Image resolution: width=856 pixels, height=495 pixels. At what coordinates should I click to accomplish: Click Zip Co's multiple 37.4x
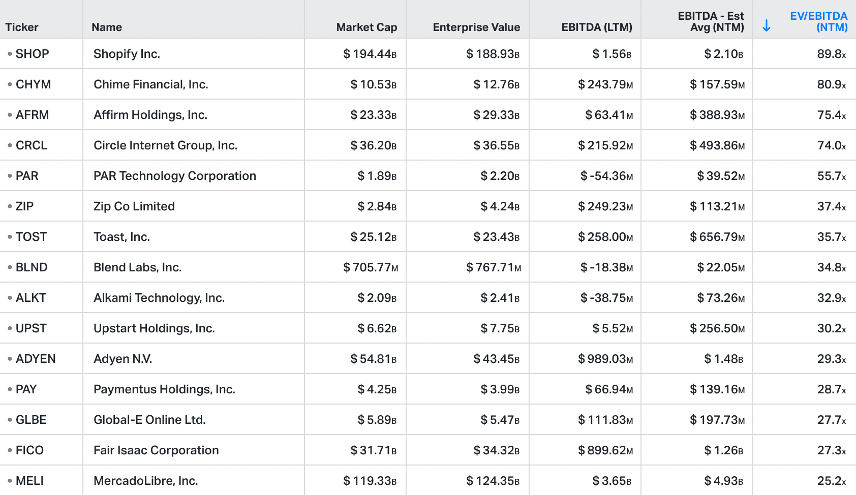tap(832, 206)
